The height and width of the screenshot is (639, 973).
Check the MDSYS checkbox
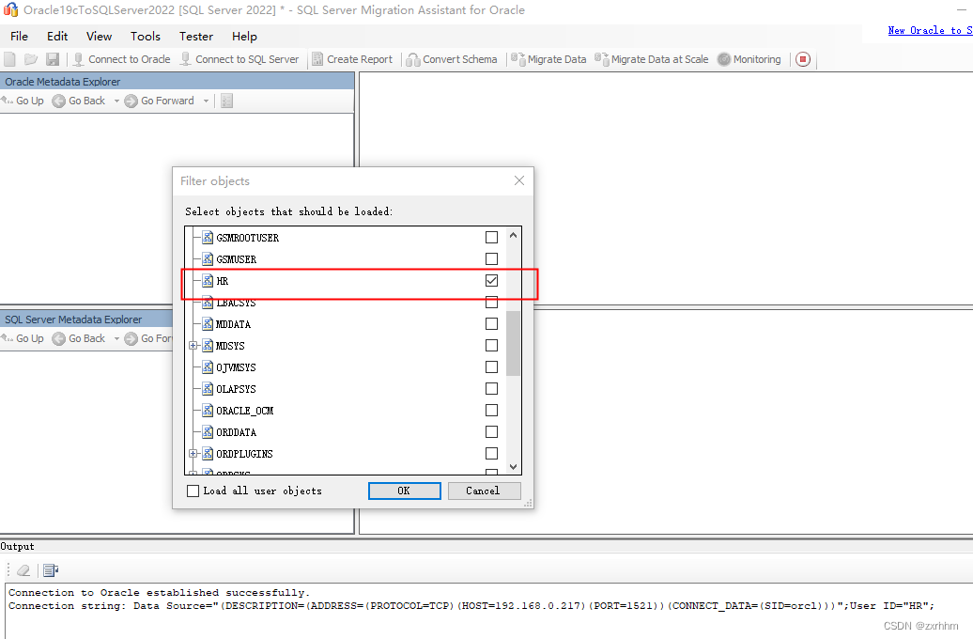(491, 345)
